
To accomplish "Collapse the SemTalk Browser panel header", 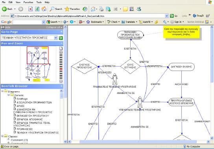I will 61,86.
